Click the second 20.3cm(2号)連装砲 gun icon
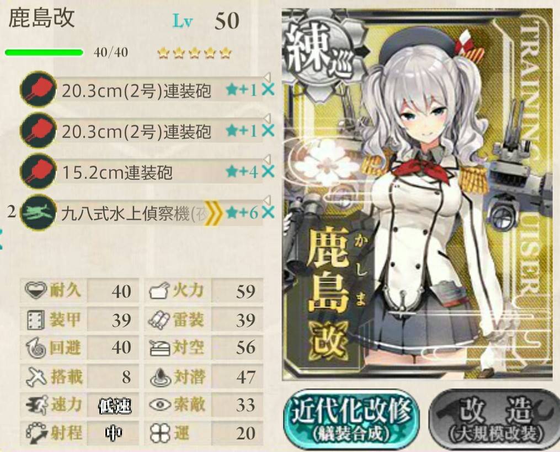Viewport: 560px width, 452px height. click(x=38, y=130)
